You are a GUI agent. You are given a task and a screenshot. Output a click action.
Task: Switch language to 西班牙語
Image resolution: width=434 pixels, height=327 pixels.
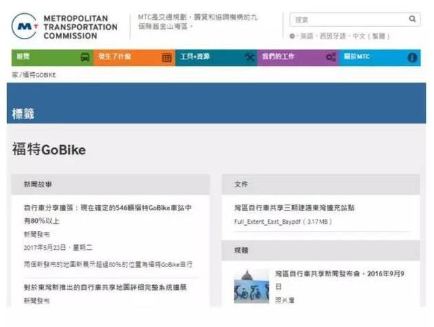click(x=333, y=36)
